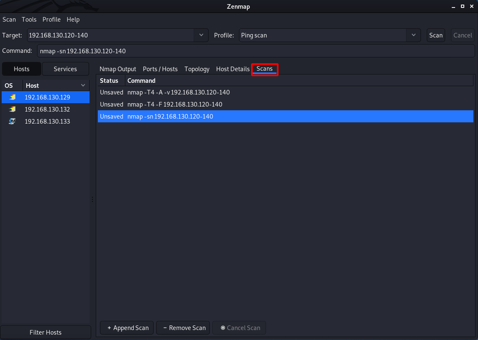The height and width of the screenshot is (340, 478).
Task: Click inside the Command input field
Action: [x=256, y=51]
